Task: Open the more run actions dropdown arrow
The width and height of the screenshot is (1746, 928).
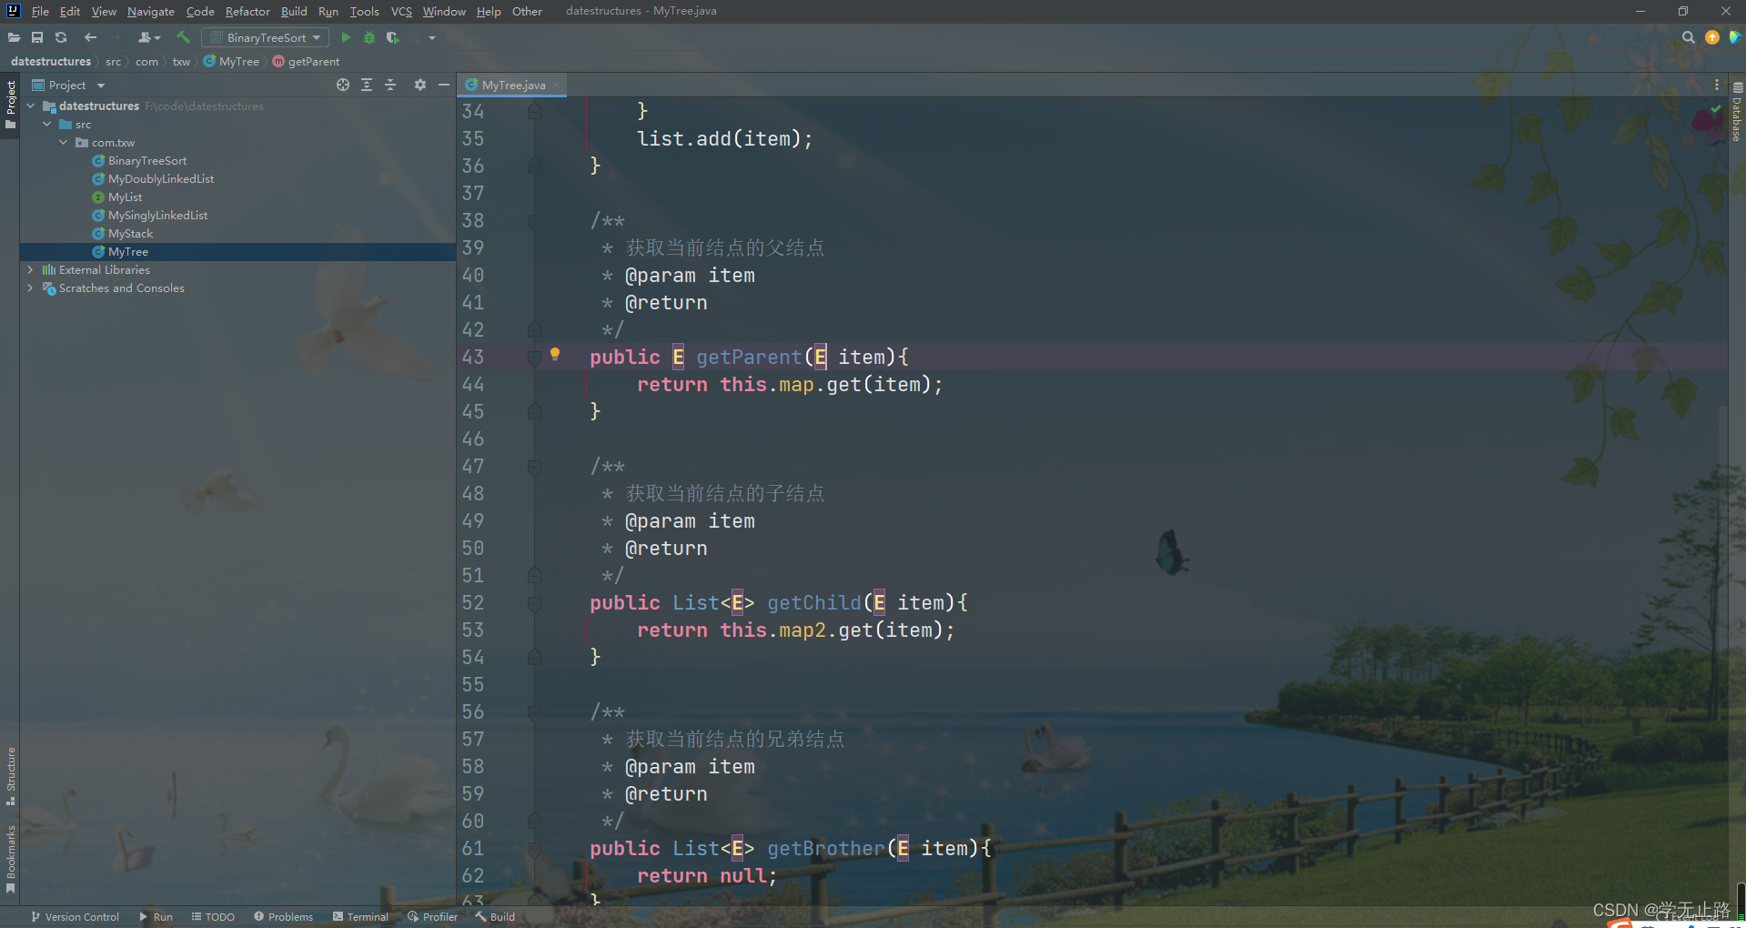Action: [432, 38]
